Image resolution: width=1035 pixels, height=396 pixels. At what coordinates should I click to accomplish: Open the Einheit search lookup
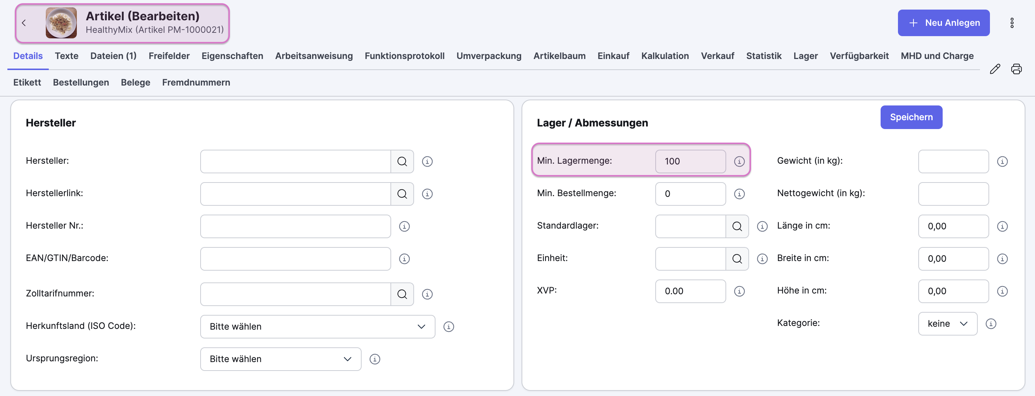(x=737, y=259)
